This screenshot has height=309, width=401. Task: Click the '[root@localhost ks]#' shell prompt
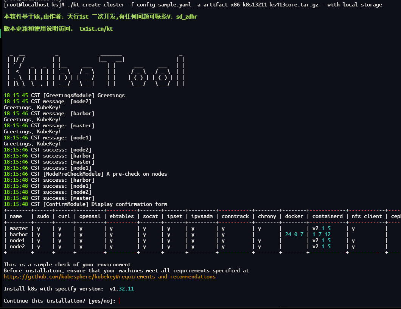(x=34, y=5)
